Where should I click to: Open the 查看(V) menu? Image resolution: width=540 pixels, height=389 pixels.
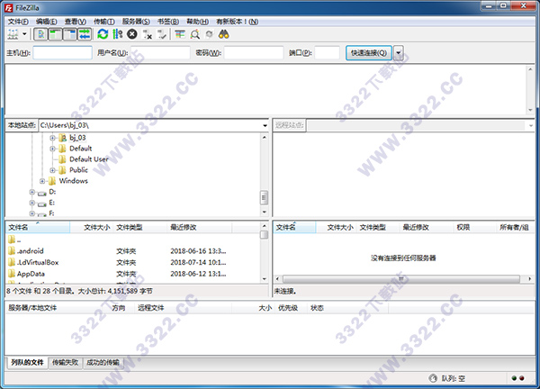coord(76,22)
